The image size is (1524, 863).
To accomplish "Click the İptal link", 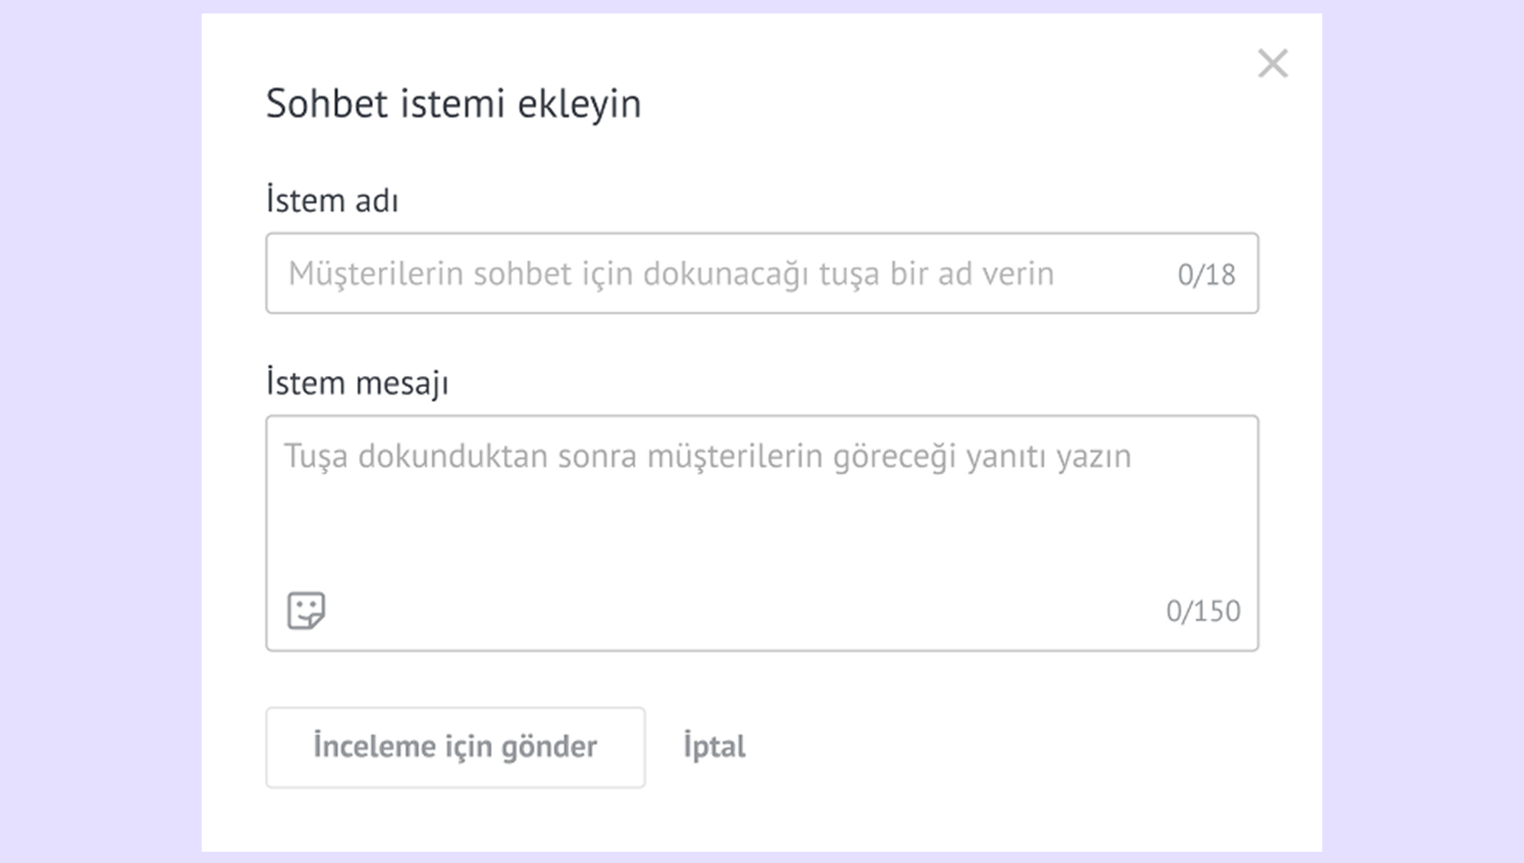I will click(714, 746).
